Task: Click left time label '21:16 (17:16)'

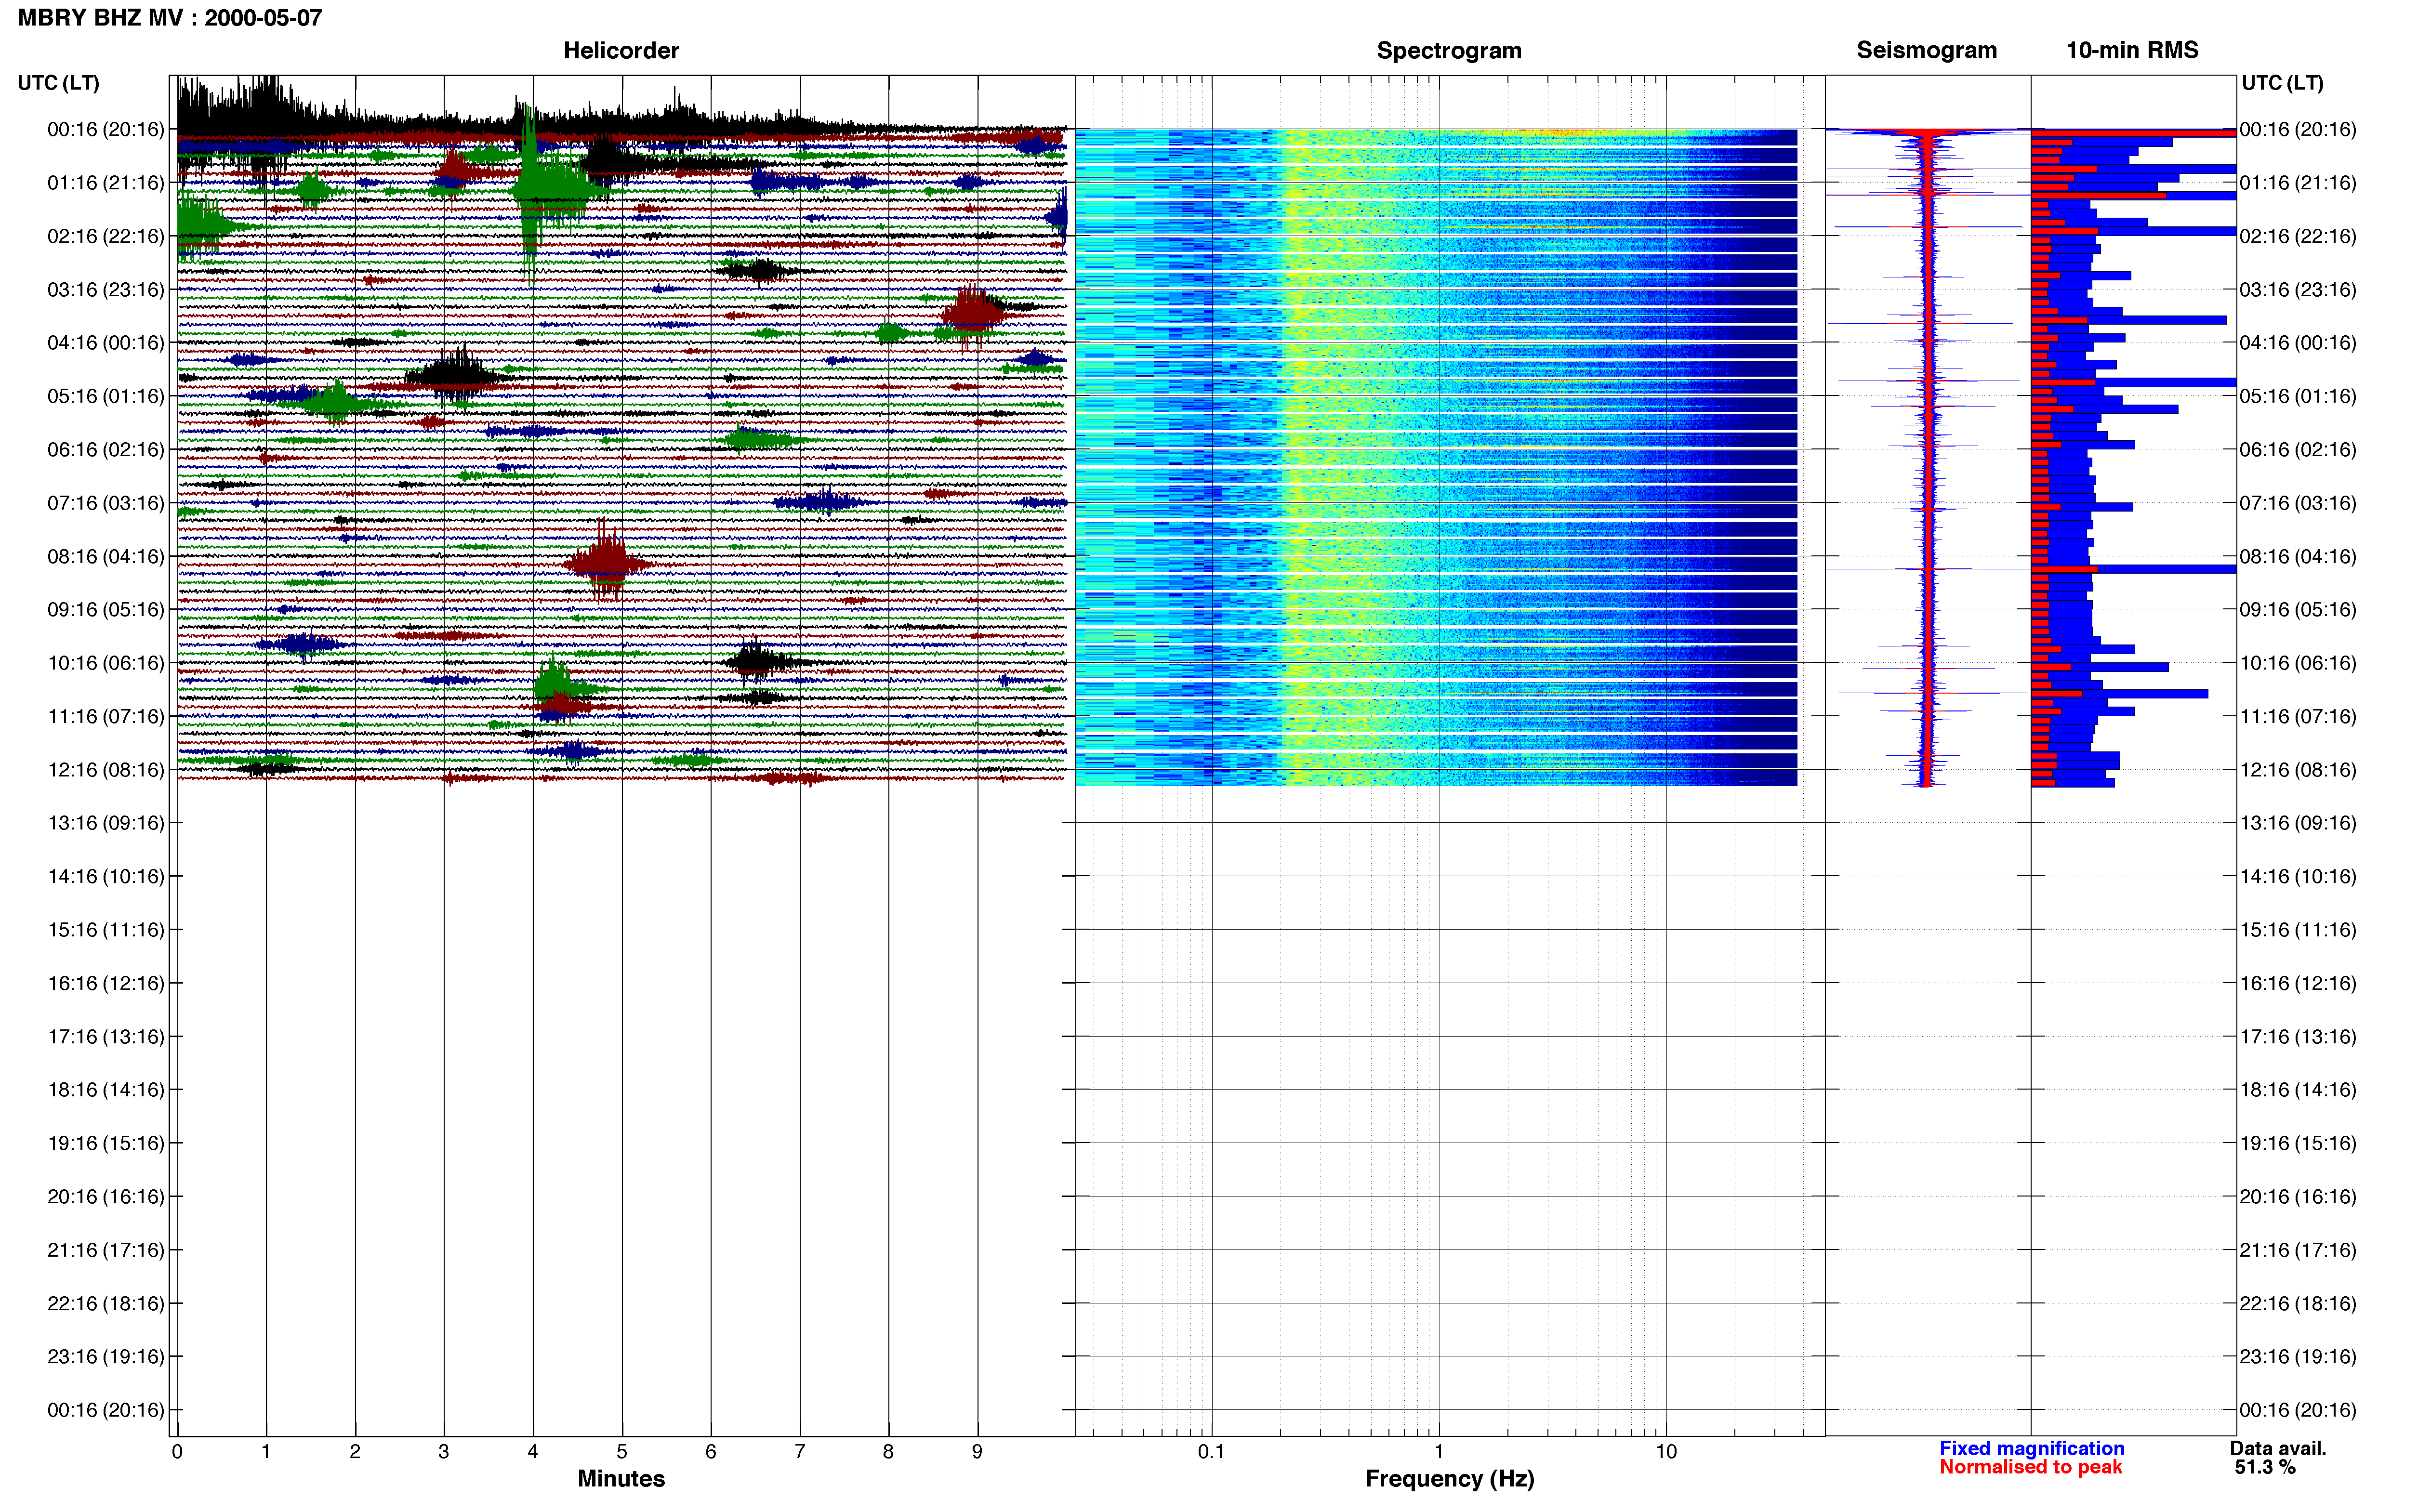Action: pyautogui.click(x=106, y=1250)
